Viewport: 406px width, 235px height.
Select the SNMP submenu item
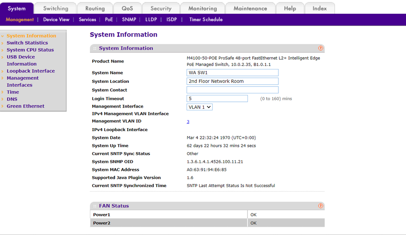pos(129,19)
